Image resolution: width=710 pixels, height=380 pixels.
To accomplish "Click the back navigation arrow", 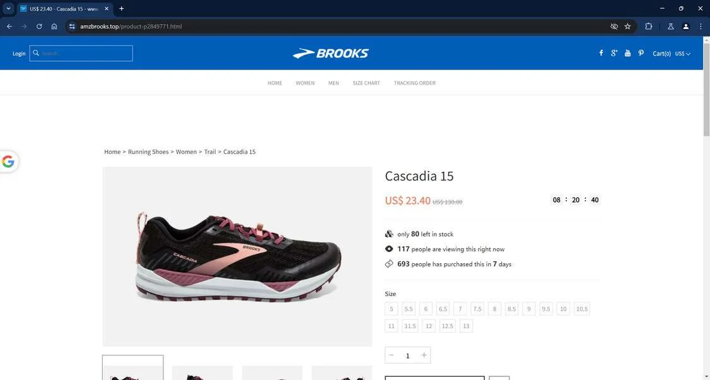I will click(9, 27).
